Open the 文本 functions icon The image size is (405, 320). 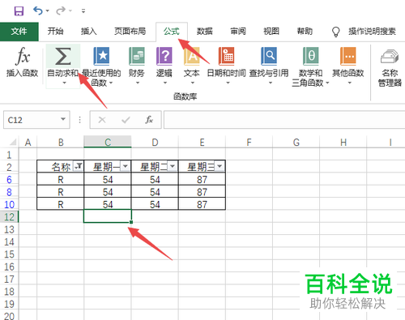tap(192, 56)
